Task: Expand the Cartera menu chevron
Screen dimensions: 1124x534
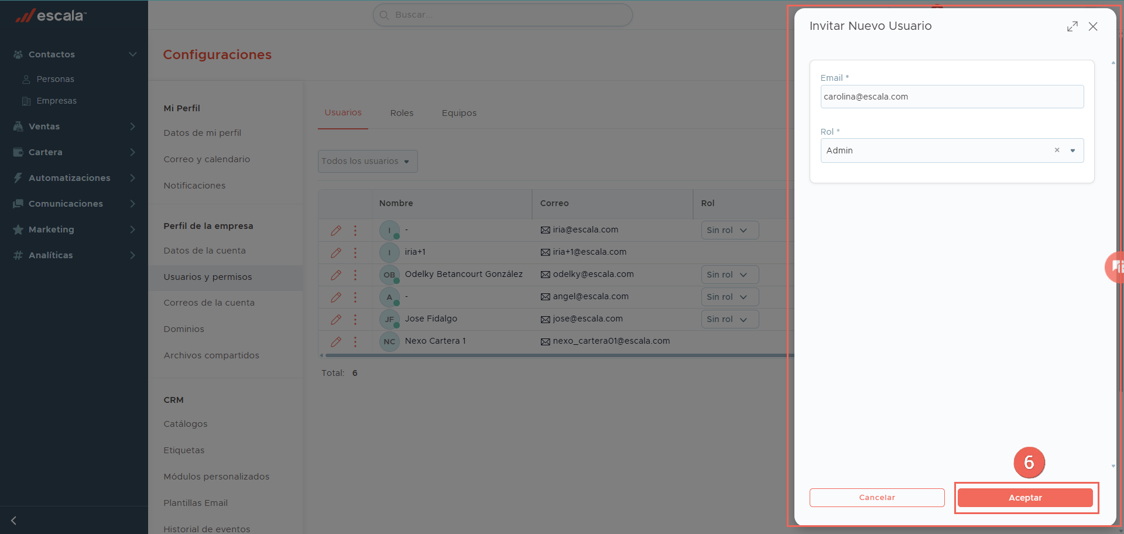Action: tap(133, 152)
